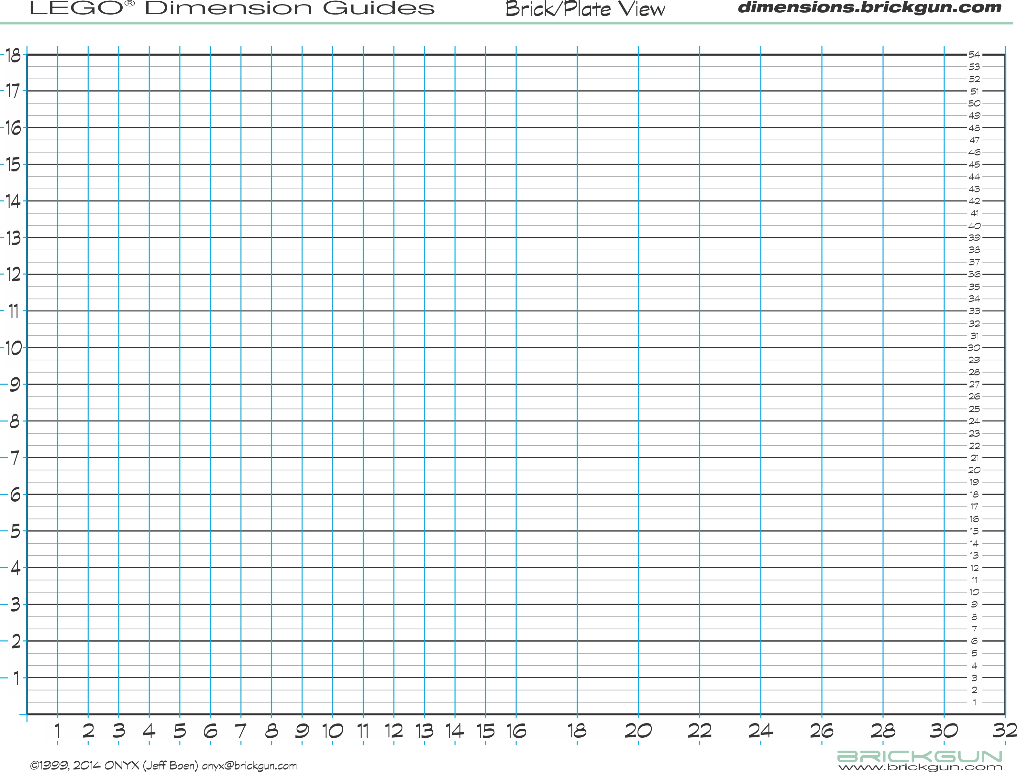Click small right-side plate scale number 39
This screenshot has width=1017, height=772.
coord(974,238)
